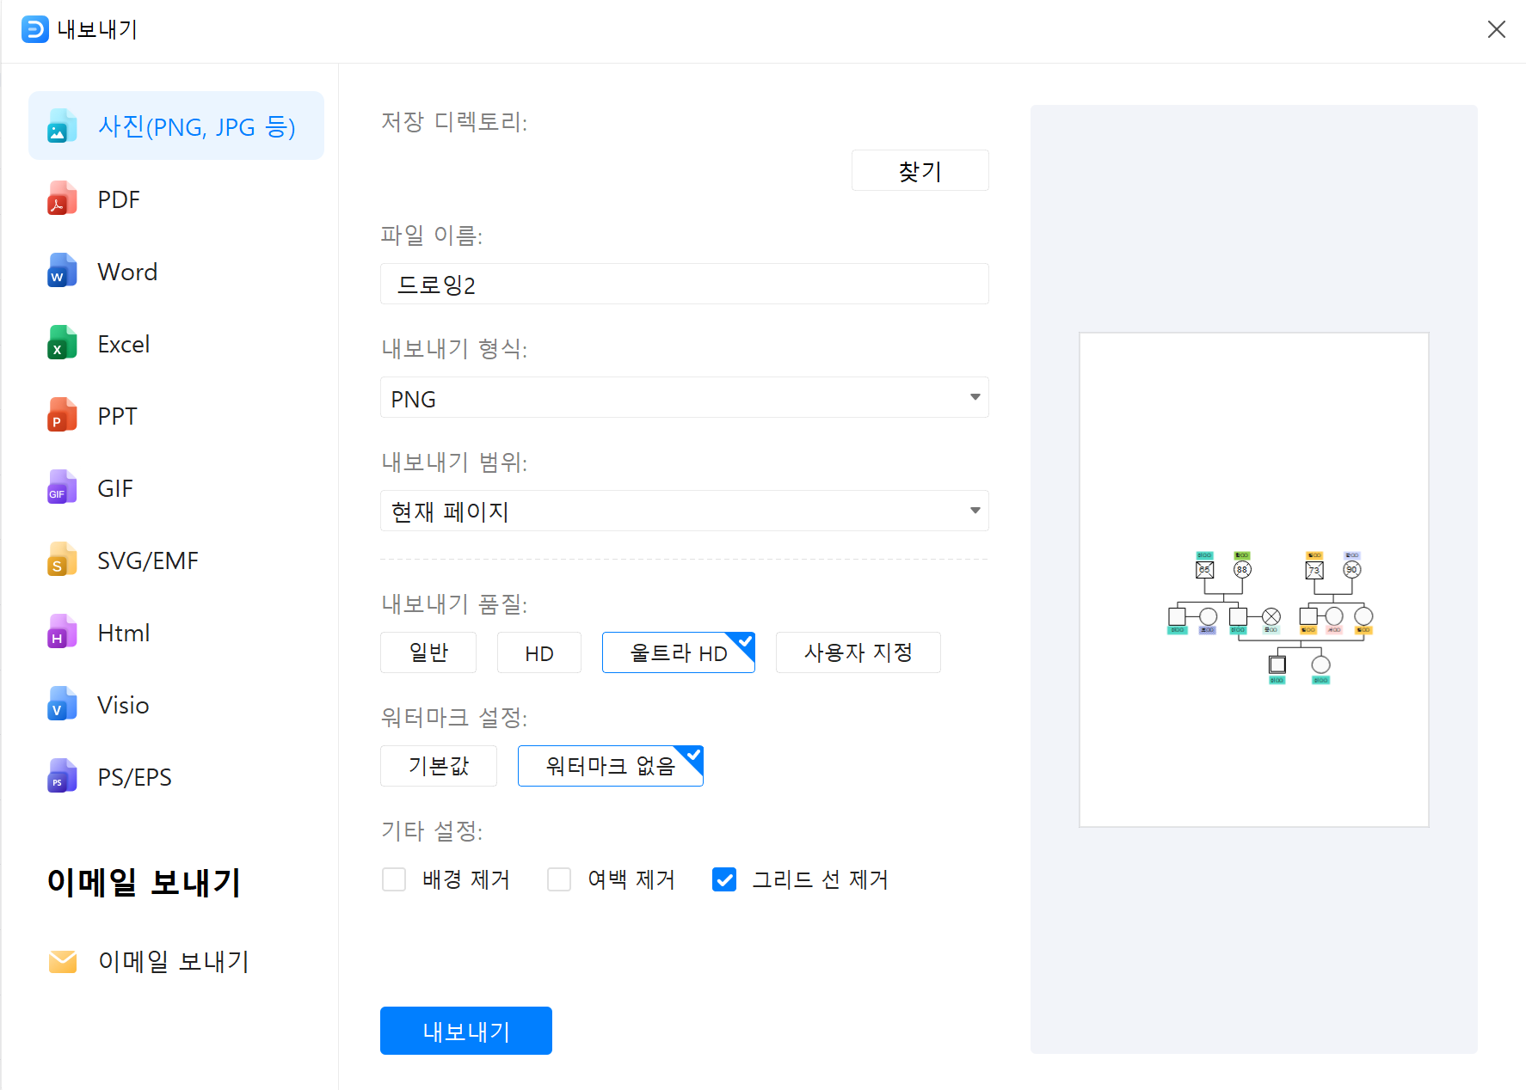The image size is (1526, 1090).
Task: Click the Visio format icon
Action: pyautogui.click(x=62, y=704)
